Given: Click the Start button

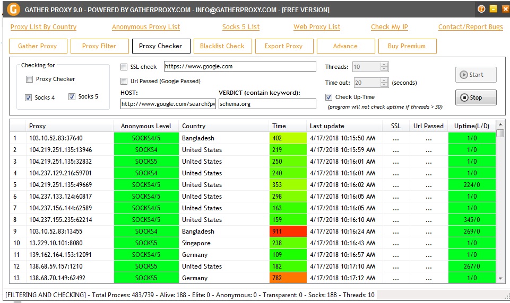Looking at the screenshot, I should click(x=476, y=75).
